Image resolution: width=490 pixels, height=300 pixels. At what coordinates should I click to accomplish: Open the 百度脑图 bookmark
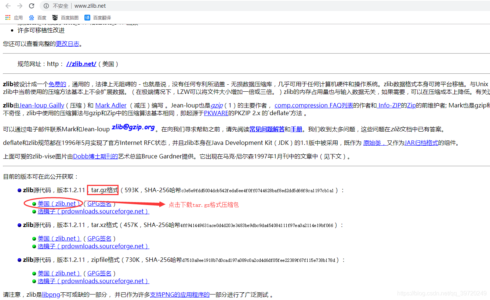pos(65,18)
